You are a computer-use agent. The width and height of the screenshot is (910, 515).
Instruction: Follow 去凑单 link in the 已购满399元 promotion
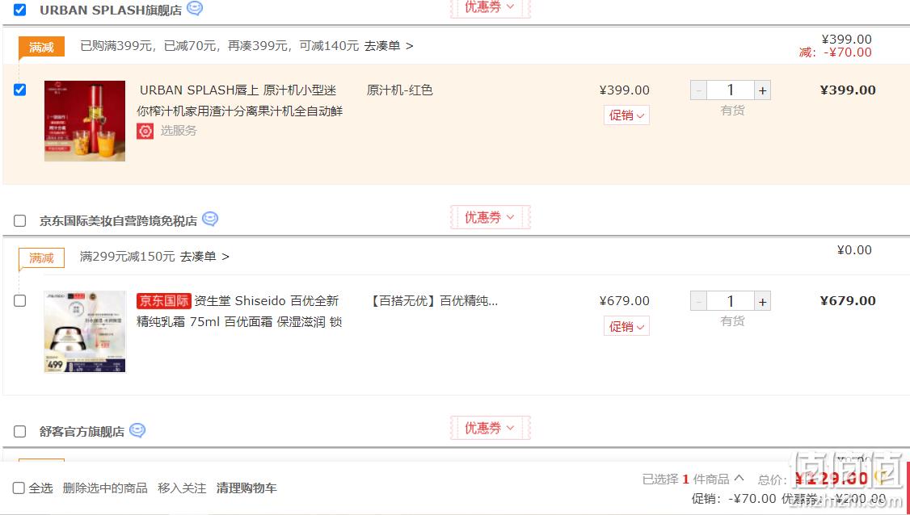pyautogui.click(x=388, y=46)
